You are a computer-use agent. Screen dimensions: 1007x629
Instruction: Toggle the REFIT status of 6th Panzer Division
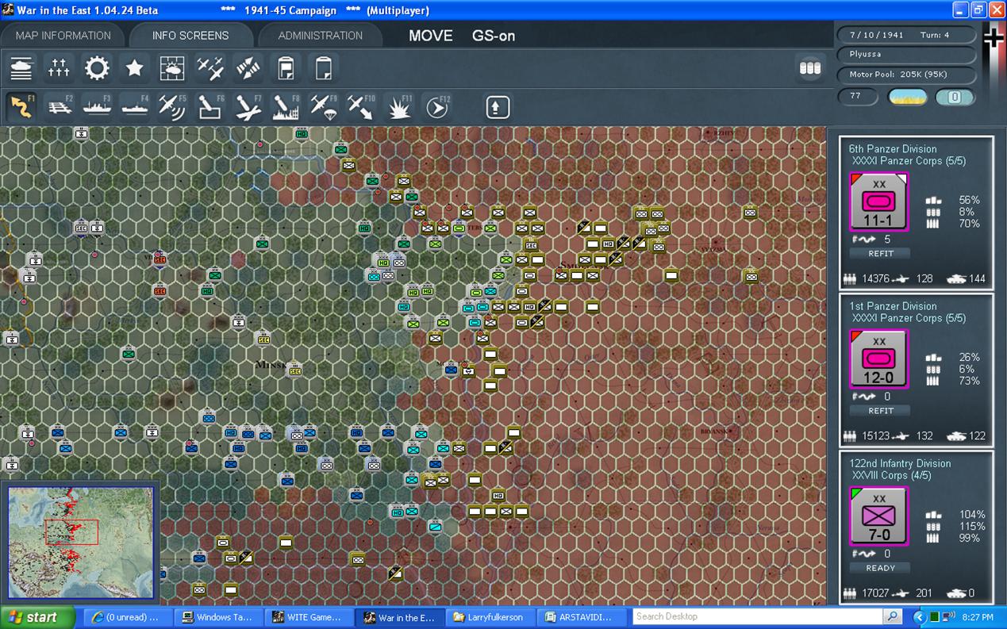[880, 254]
